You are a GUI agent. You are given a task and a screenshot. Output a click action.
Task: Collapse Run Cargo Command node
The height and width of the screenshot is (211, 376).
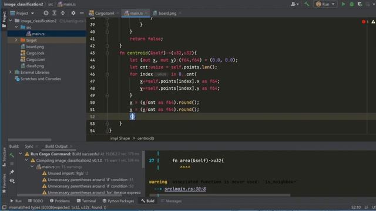21,154
